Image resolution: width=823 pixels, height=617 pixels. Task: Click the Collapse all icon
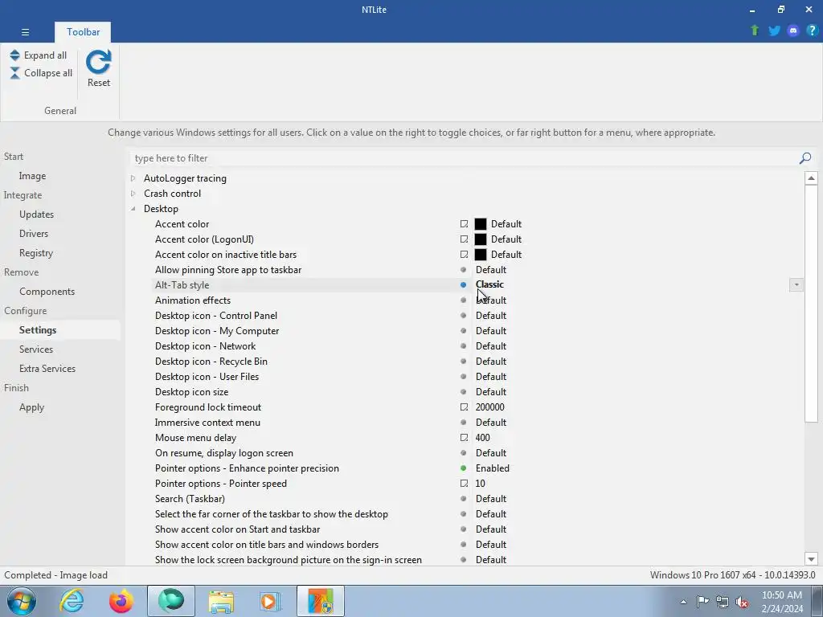14,73
